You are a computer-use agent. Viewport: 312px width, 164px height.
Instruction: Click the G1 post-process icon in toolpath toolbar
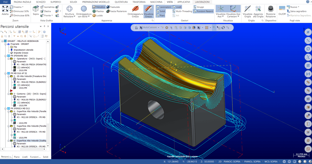(30, 32)
